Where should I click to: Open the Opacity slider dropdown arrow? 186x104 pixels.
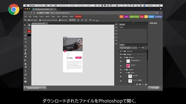pos(143,48)
